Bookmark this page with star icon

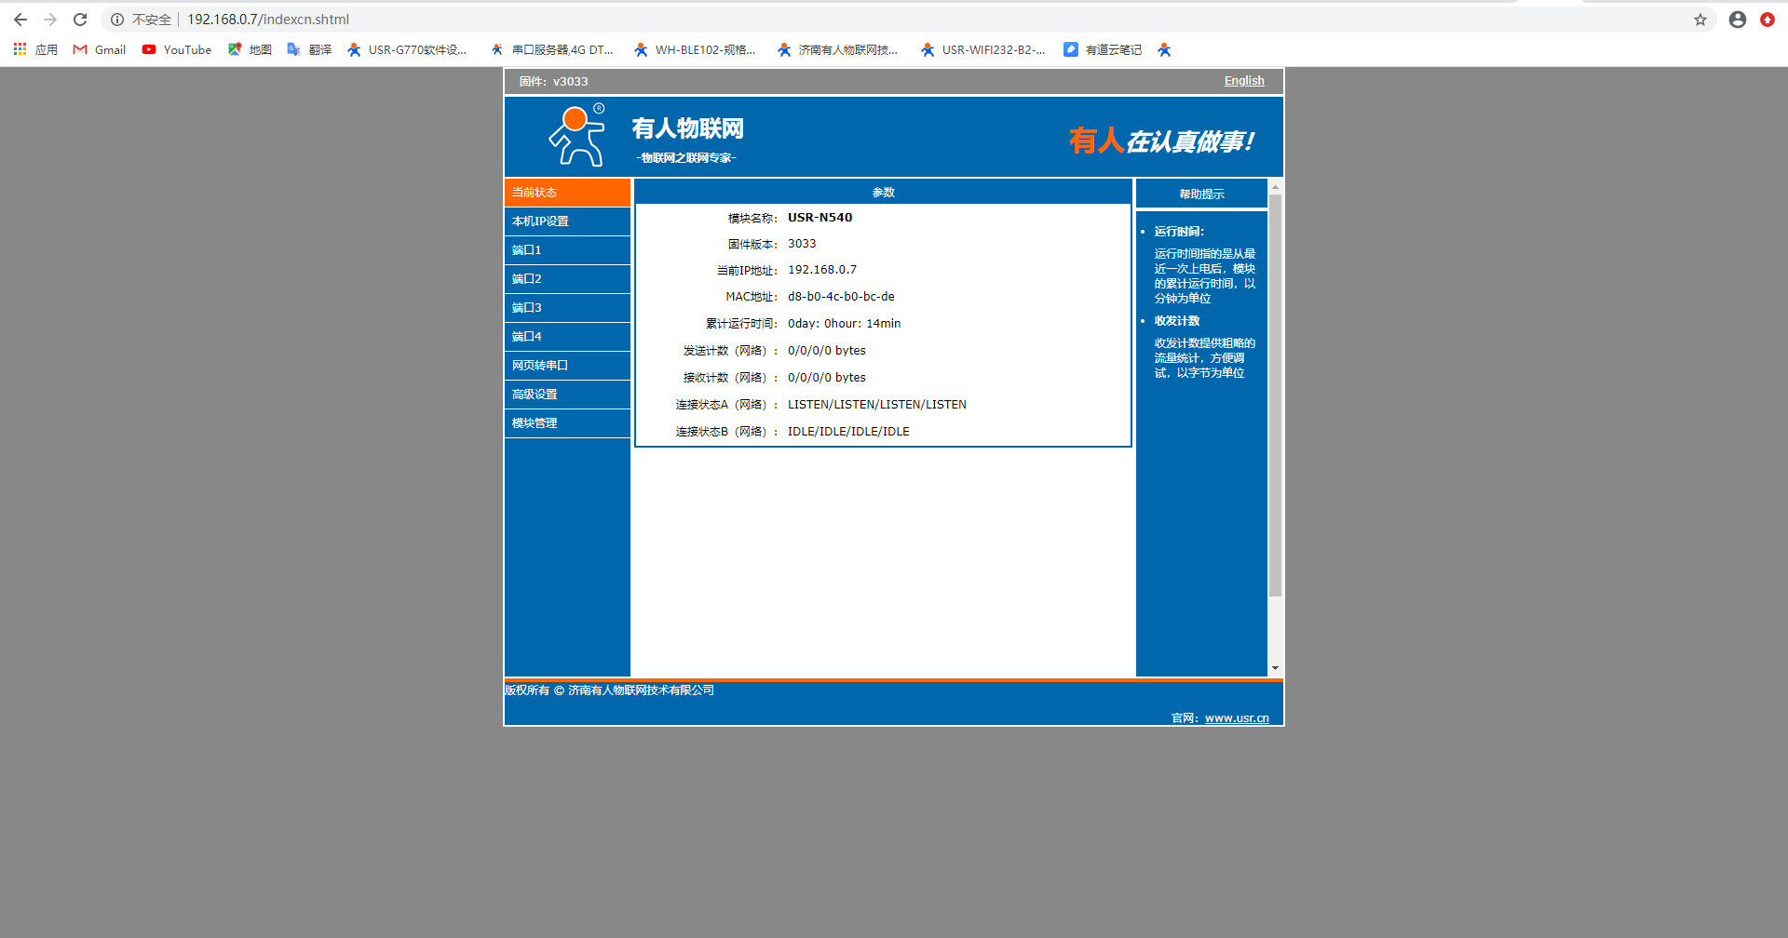(1700, 20)
